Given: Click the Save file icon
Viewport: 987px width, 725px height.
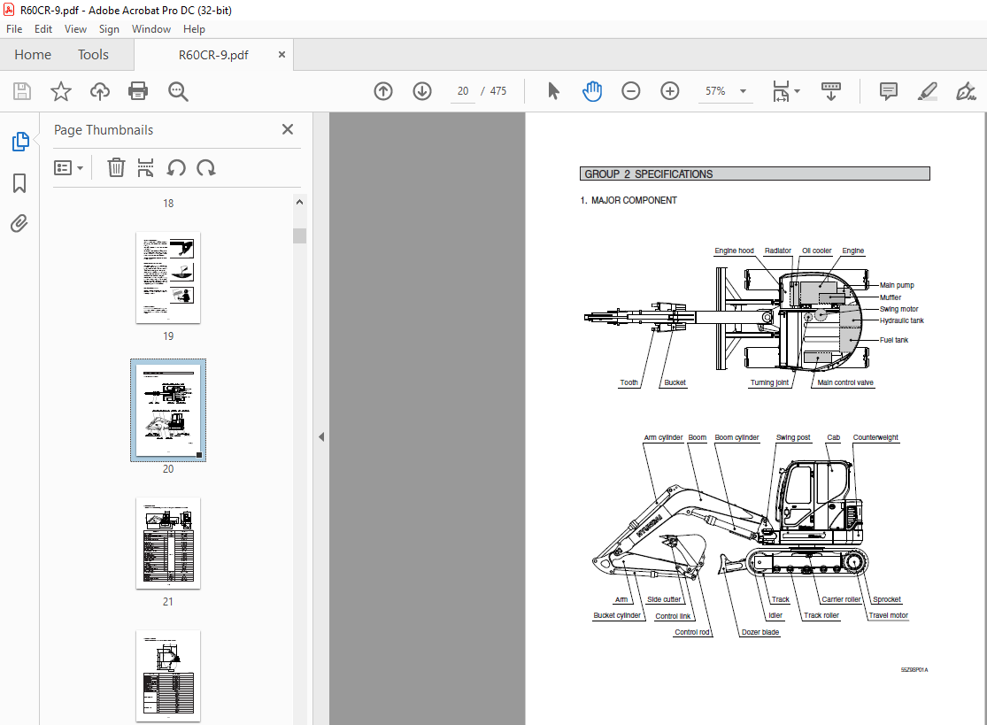Looking at the screenshot, I should (22, 91).
